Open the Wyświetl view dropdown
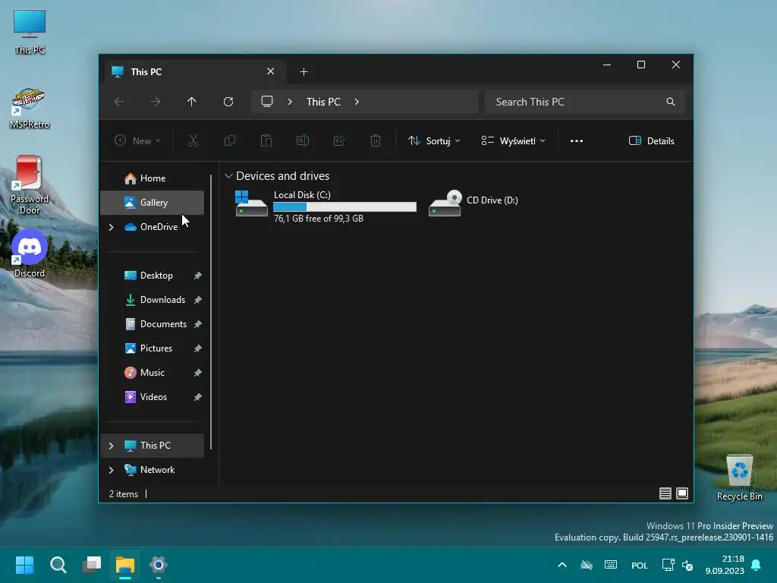Image resolution: width=777 pixels, height=583 pixels. coord(514,140)
